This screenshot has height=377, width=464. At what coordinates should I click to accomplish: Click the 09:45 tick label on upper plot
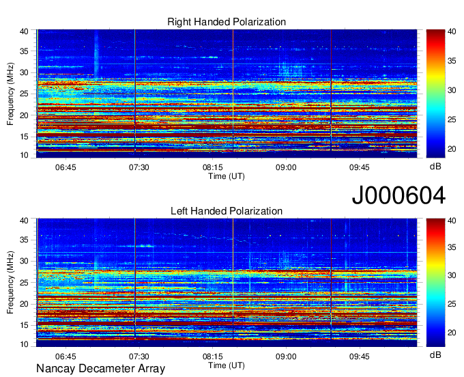tap(359, 167)
